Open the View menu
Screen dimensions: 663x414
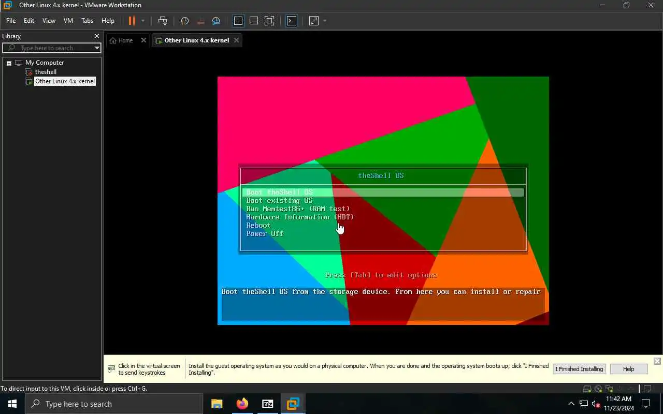(49, 21)
